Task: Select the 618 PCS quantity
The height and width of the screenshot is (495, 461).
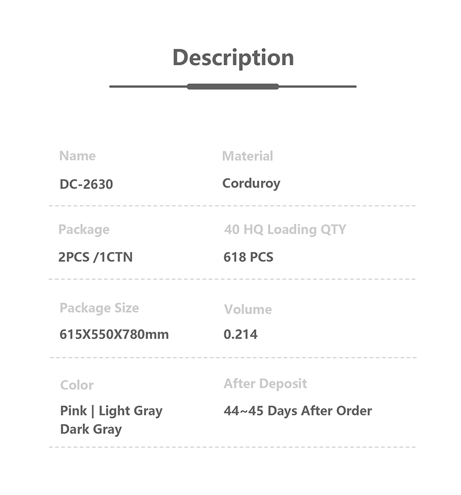Action: [248, 257]
